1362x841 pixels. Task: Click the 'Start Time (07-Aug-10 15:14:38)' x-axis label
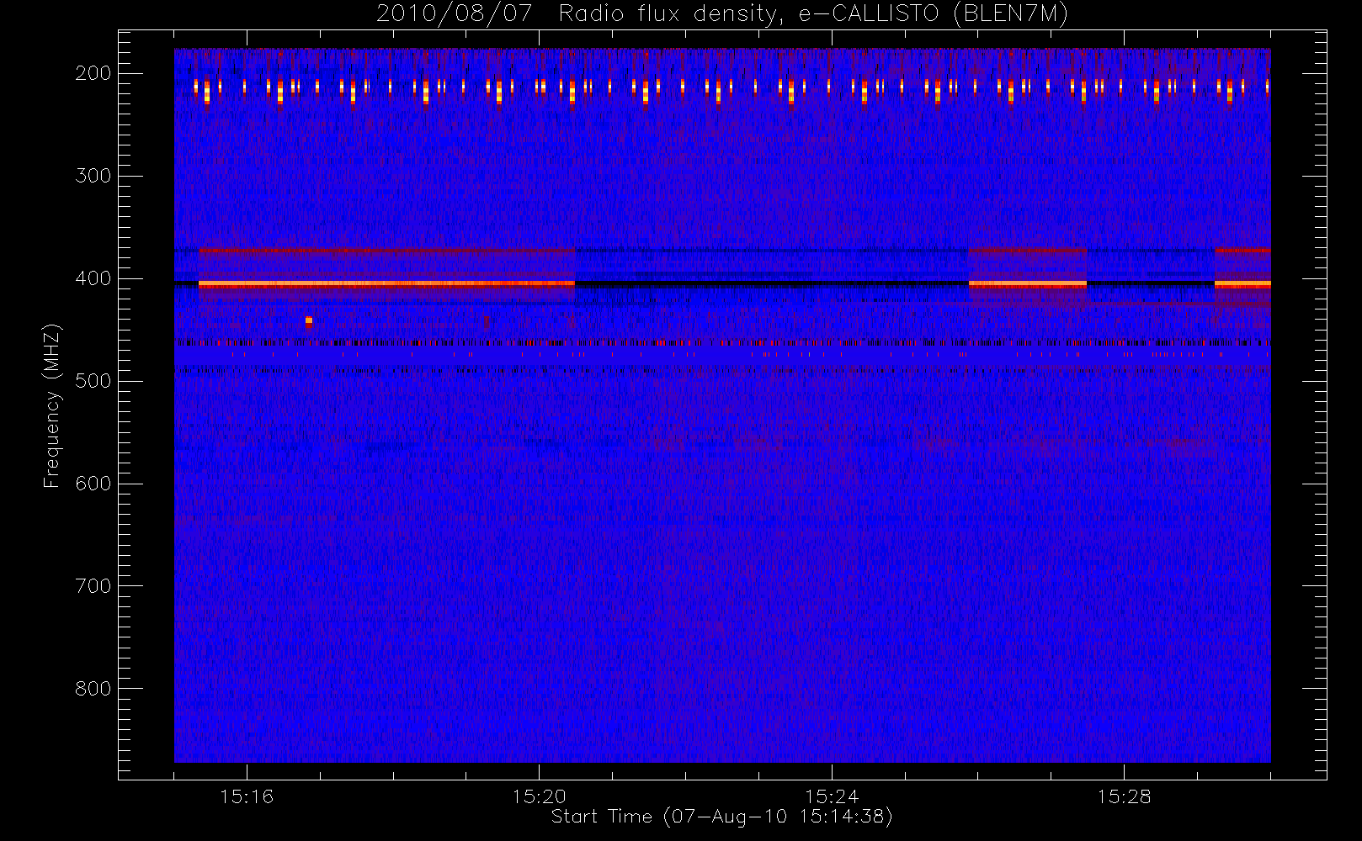[721, 817]
